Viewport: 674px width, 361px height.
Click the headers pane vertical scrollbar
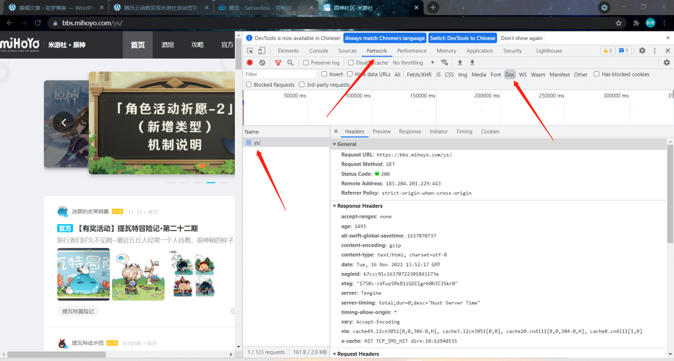pos(670,193)
